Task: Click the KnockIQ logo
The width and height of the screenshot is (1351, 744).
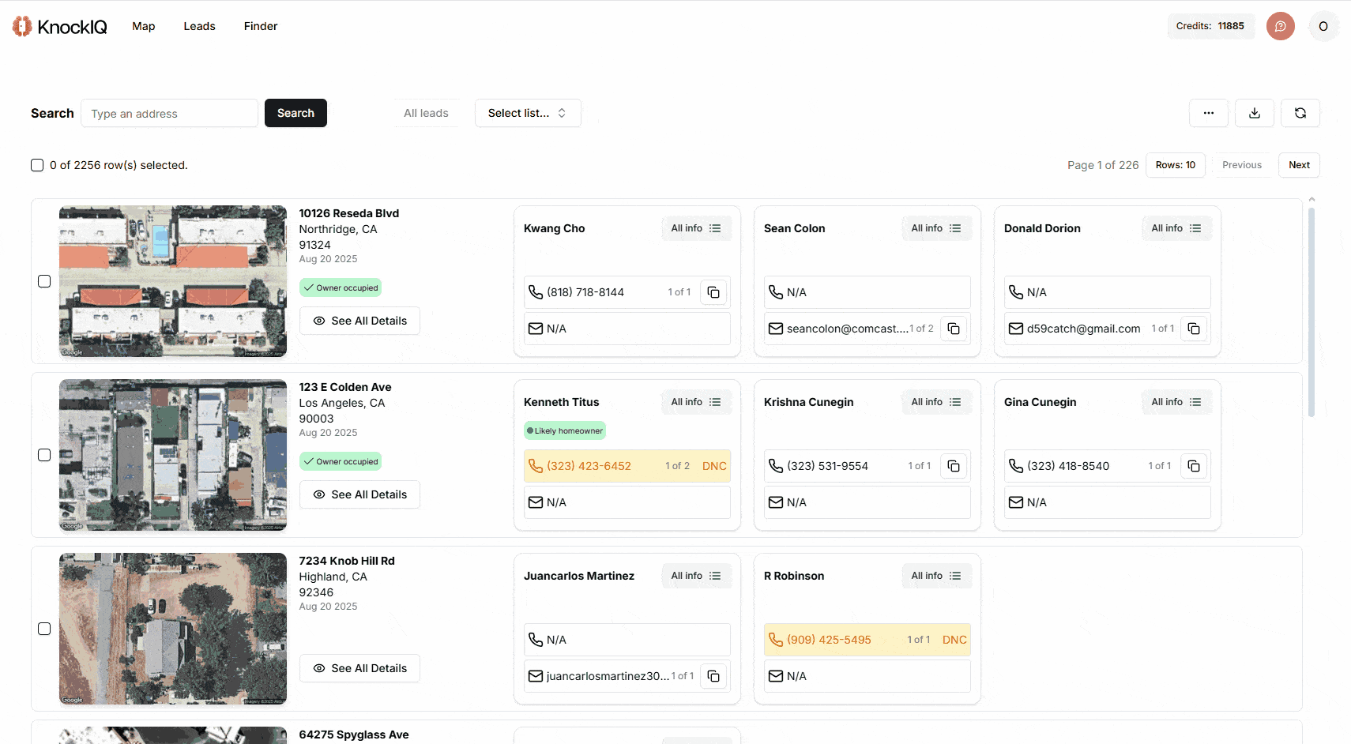Action: [60, 27]
